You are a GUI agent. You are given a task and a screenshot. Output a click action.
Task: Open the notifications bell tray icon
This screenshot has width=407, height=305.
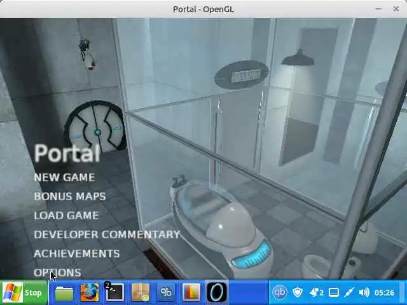tap(316, 292)
